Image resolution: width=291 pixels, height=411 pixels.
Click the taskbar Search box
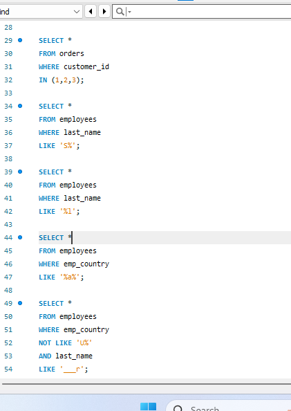228,405
